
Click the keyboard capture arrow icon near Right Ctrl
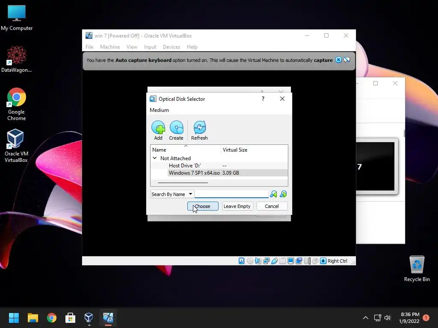pyautogui.click(x=323, y=261)
